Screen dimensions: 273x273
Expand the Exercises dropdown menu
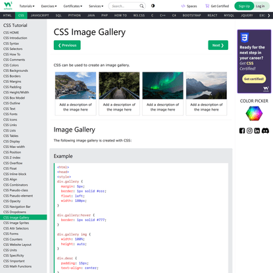[x=49, y=6]
